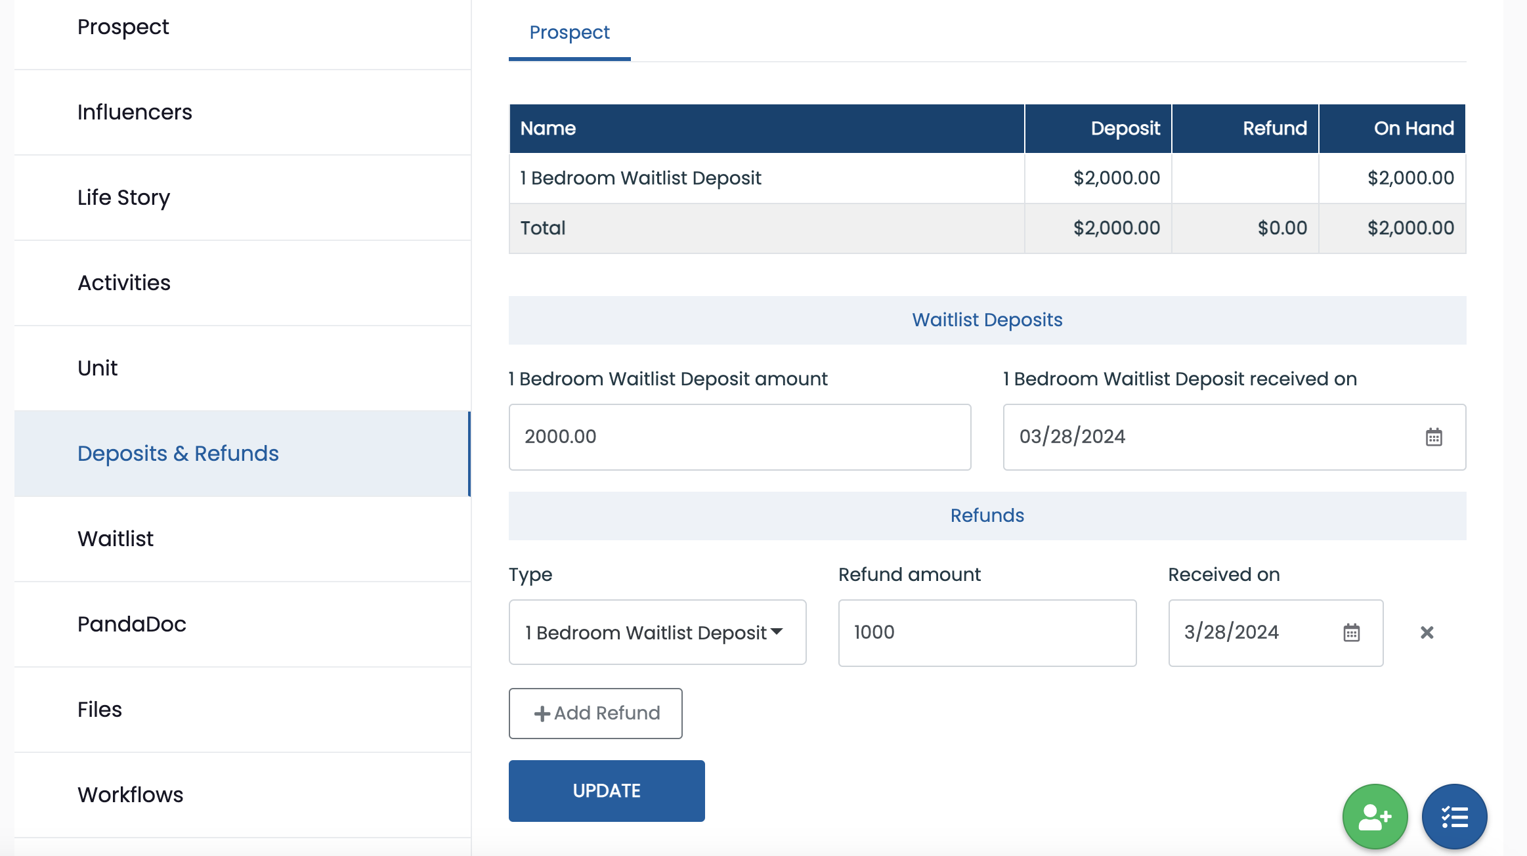The height and width of the screenshot is (856, 1527).
Task: Remove the refund row with X icon
Action: coord(1427,633)
